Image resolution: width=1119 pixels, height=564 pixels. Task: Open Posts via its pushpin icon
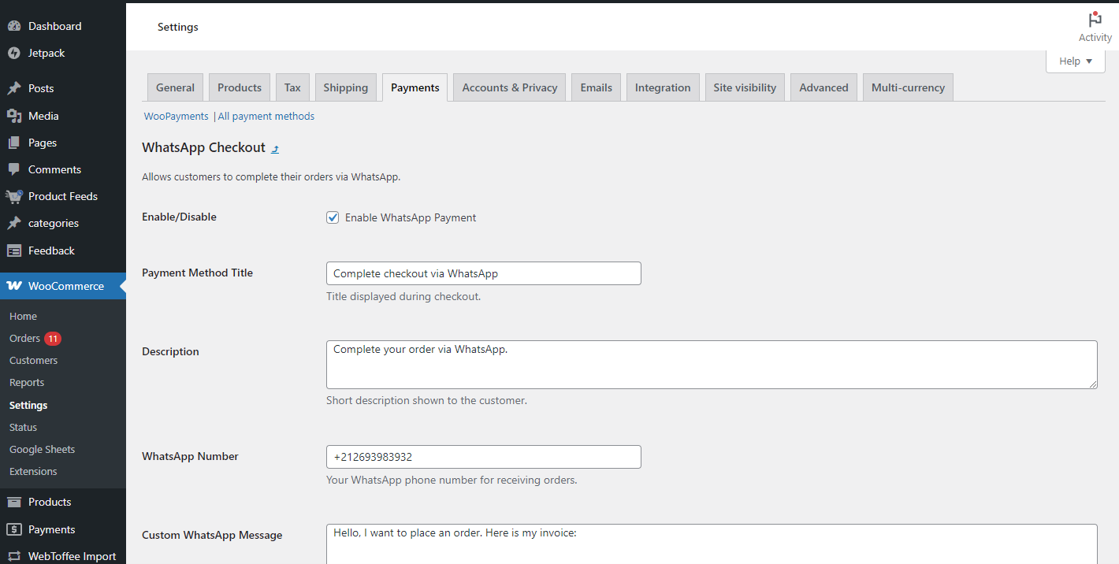click(x=14, y=88)
